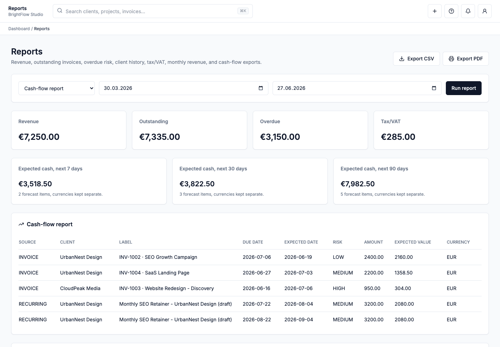Click the next 30 days value €3,822.50

click(197, 184)
